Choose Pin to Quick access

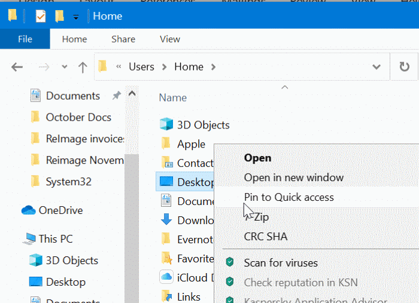pos(289,197)
